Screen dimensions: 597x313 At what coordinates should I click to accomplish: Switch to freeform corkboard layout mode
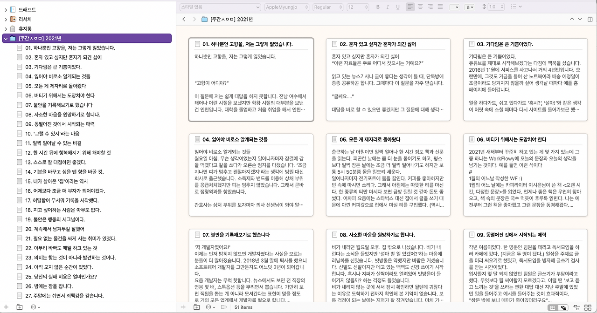point(563,307)
